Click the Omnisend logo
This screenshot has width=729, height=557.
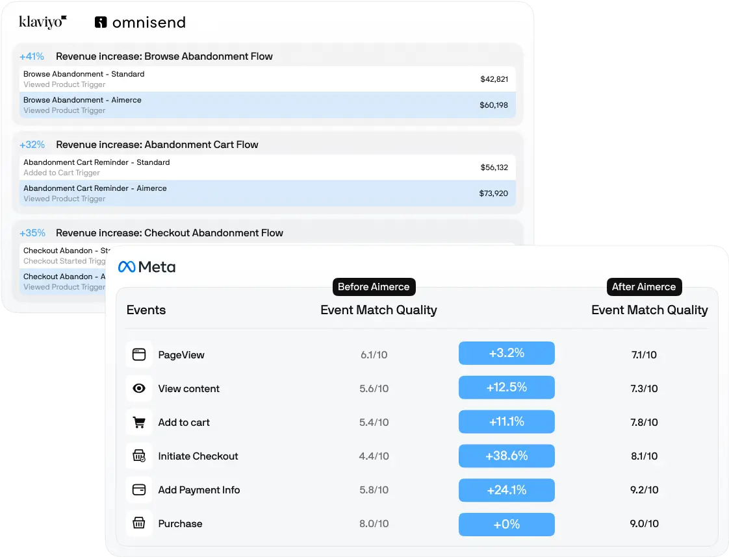pos(140,22)
